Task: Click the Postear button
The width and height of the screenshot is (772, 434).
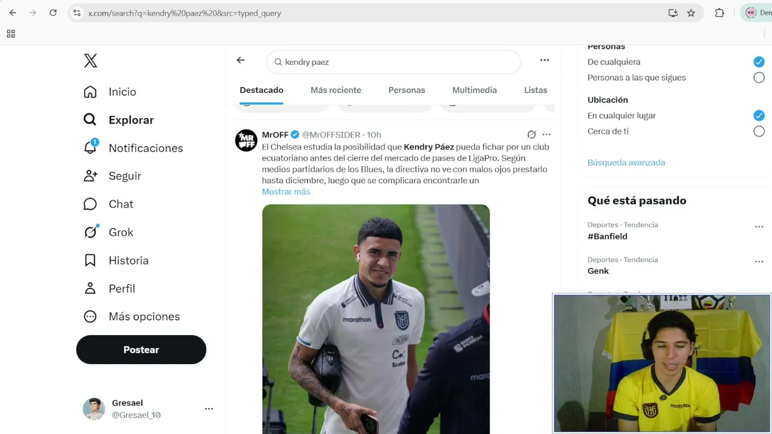Action: click(x=141, y=350)
